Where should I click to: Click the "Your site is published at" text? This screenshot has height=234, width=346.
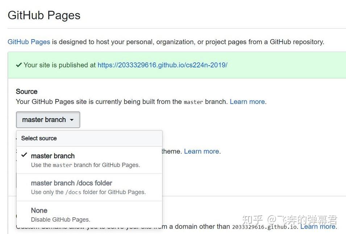59,65
